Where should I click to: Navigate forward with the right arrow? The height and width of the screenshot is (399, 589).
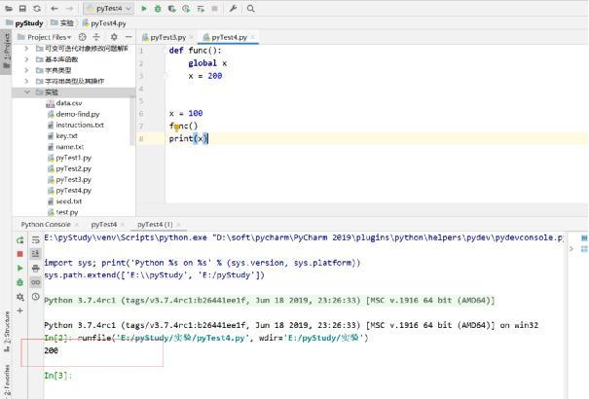(69, 8)
